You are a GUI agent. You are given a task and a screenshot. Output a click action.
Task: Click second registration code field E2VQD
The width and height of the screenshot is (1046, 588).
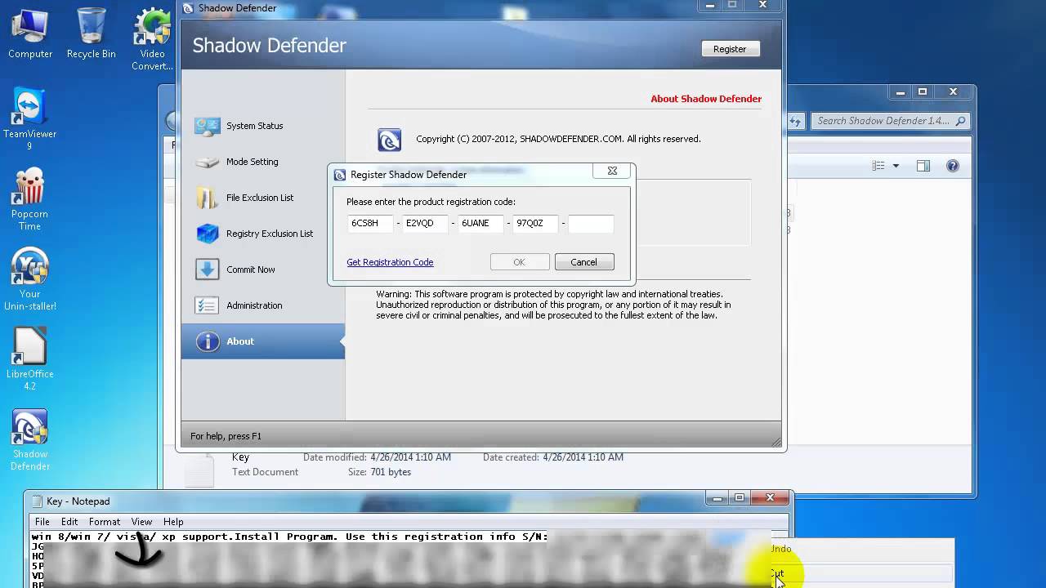tap(425, 223)
